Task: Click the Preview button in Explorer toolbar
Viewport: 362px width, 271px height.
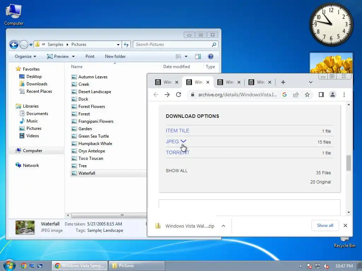Action: coord(58,56)
